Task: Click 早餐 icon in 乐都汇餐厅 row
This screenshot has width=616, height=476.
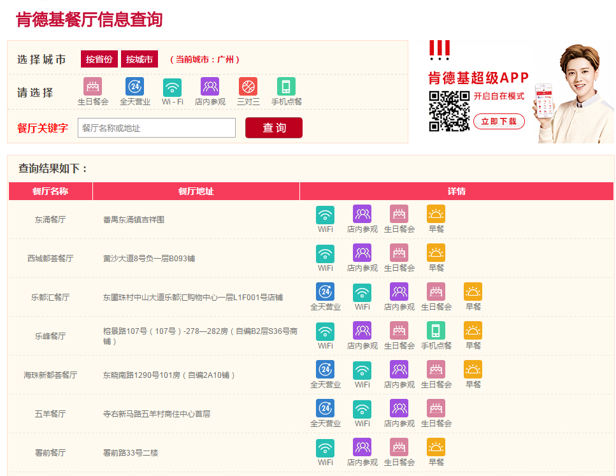Action: (473, 292)
